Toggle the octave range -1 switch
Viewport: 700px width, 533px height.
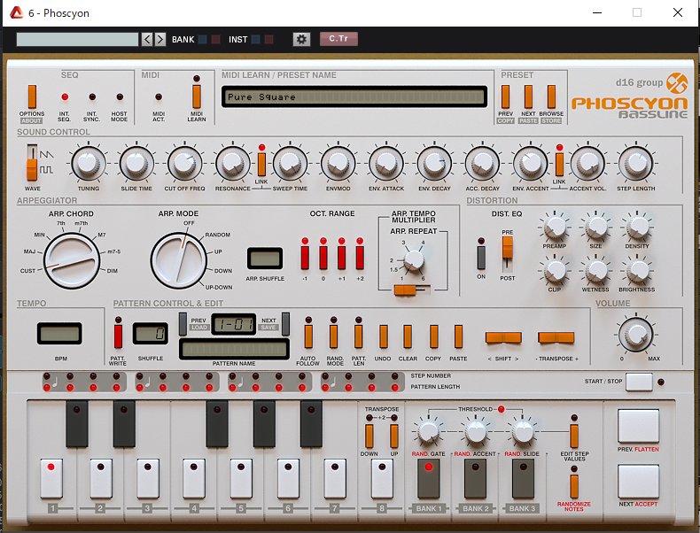305,258
